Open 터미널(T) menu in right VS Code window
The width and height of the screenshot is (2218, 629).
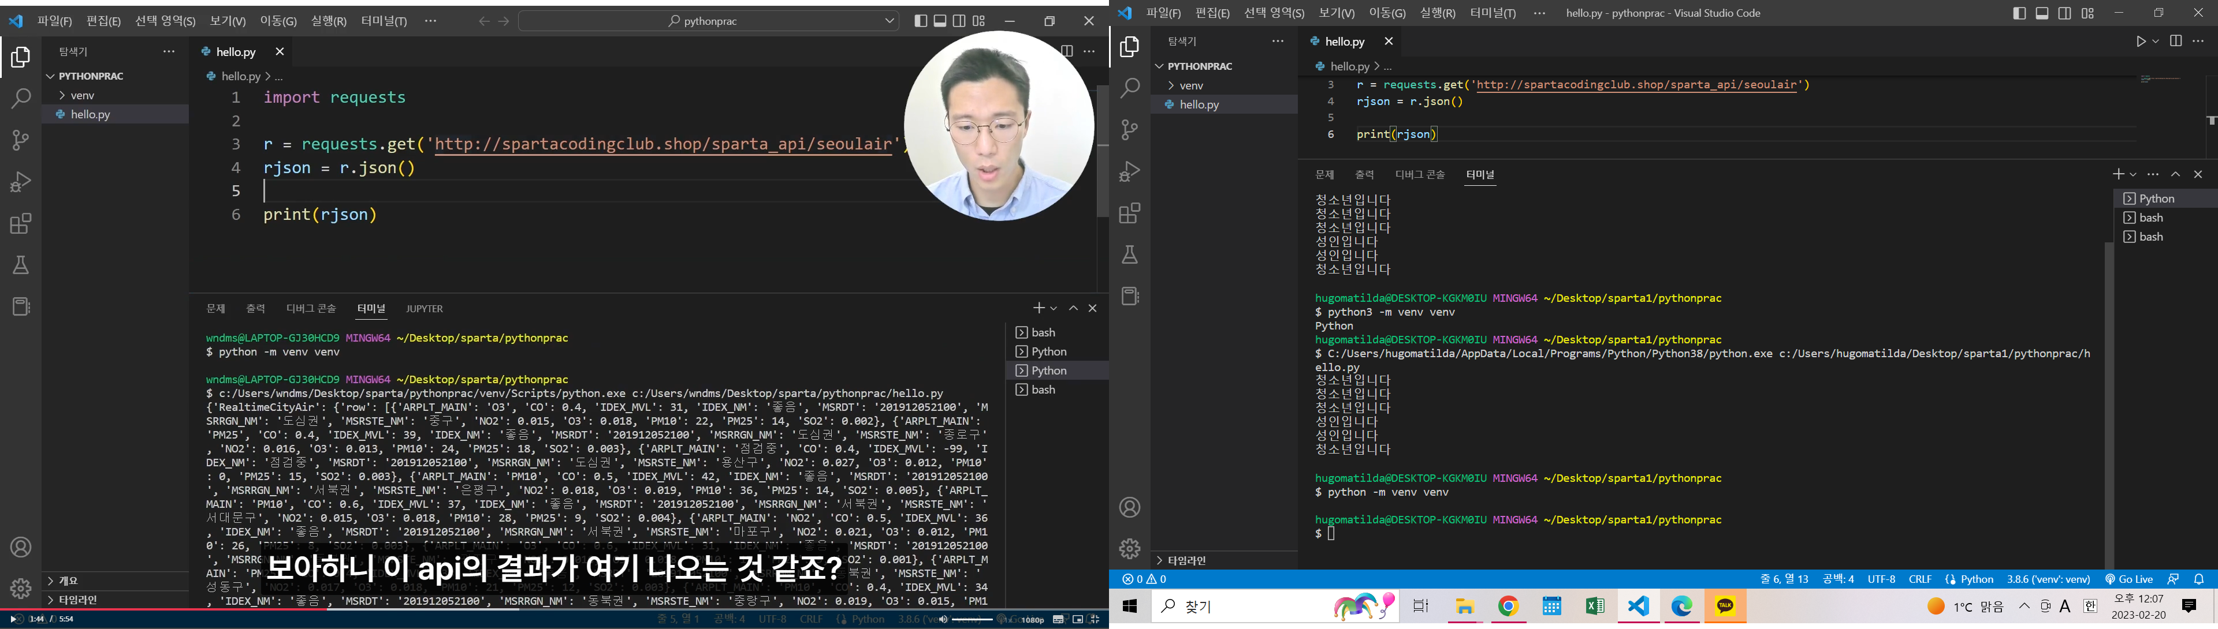coord(1493,13)
